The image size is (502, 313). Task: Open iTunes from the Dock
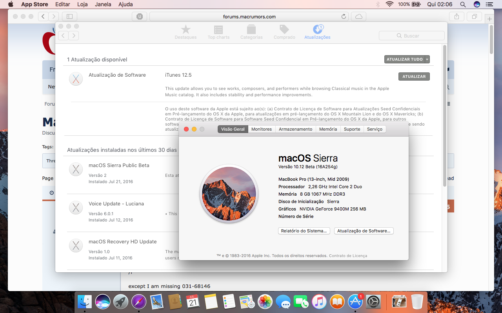[x=319, y=302]
